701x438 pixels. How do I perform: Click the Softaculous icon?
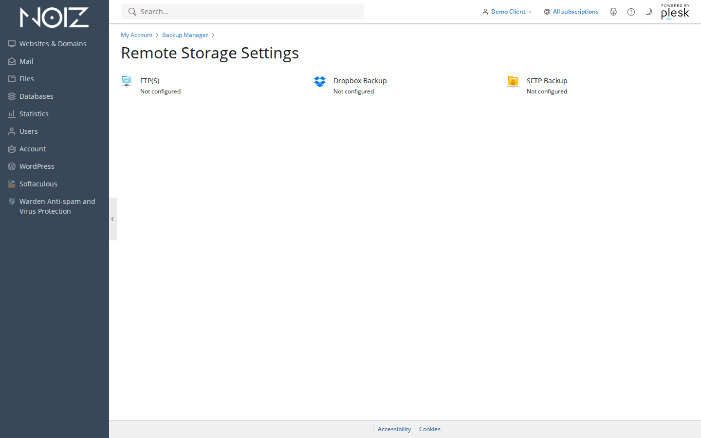coord(12,184)
